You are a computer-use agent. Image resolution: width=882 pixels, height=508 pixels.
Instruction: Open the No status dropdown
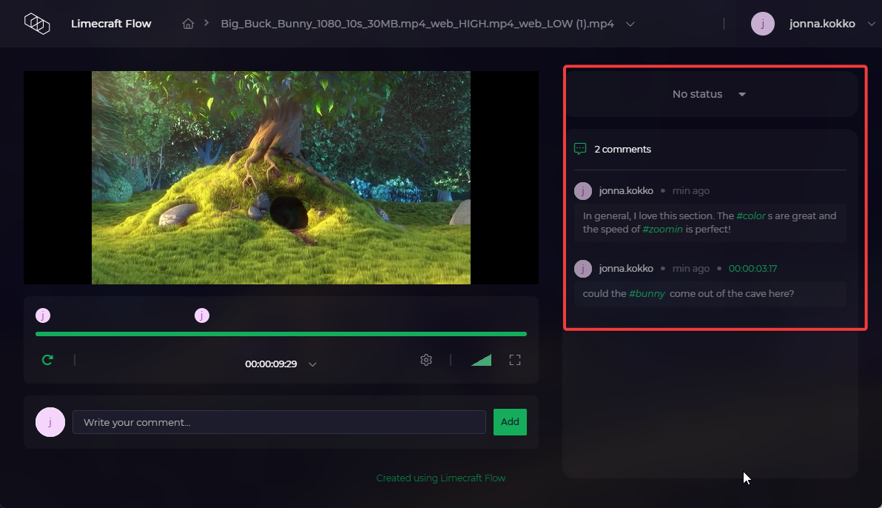point(709,94)
